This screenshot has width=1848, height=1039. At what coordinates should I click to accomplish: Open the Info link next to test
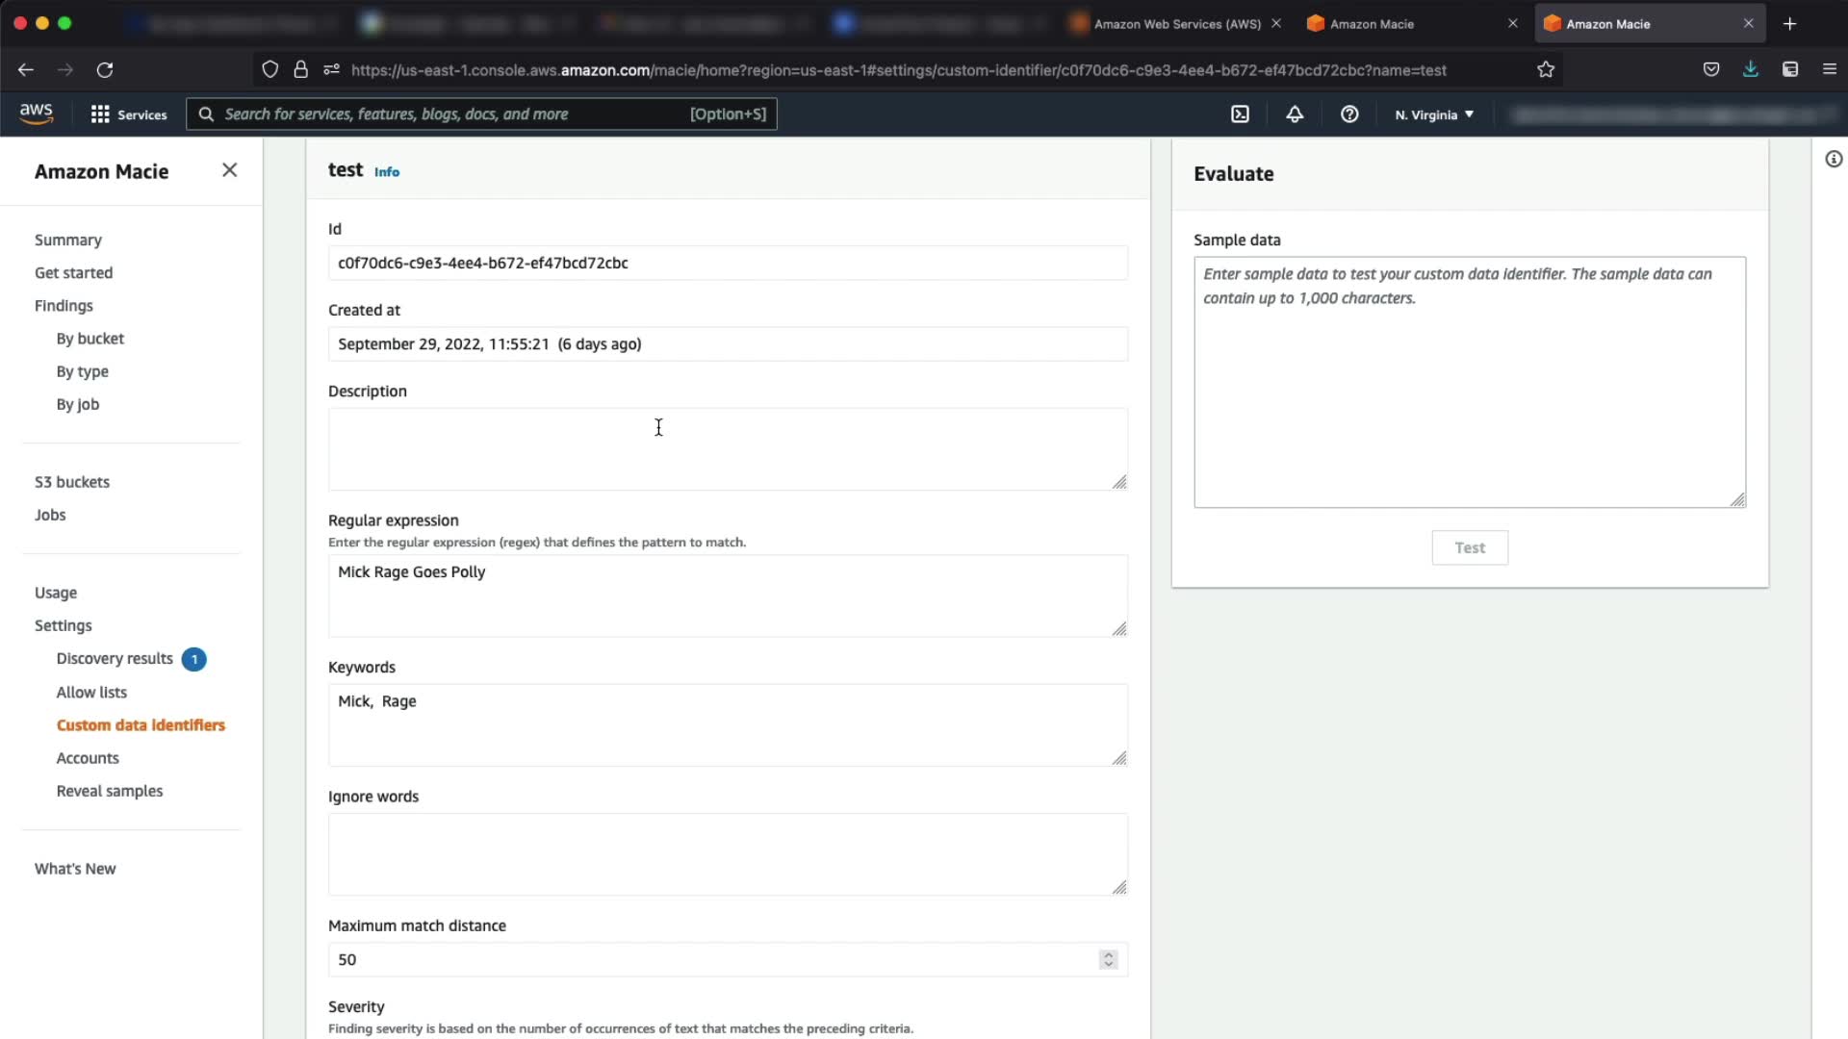[387, 172]
